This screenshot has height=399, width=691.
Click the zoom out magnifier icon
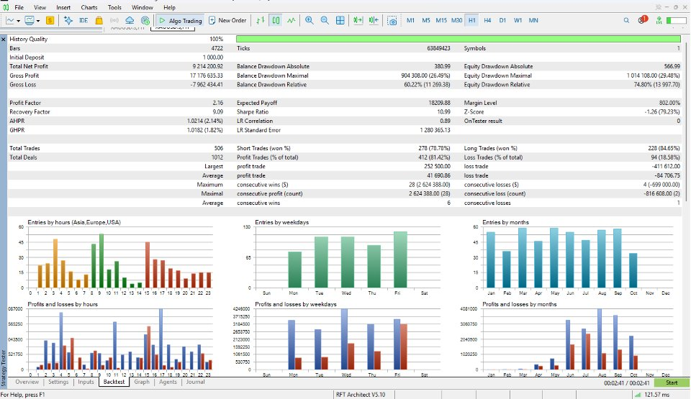325,20
